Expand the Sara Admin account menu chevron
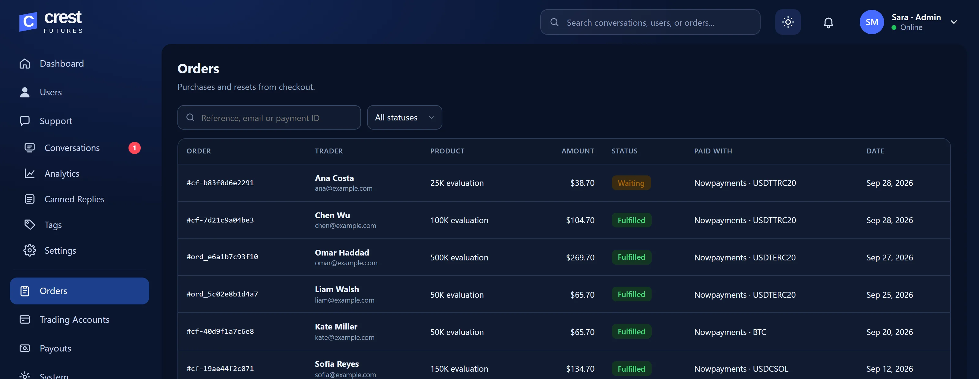This screenshot has height=379, width=979. pos(954,22)
